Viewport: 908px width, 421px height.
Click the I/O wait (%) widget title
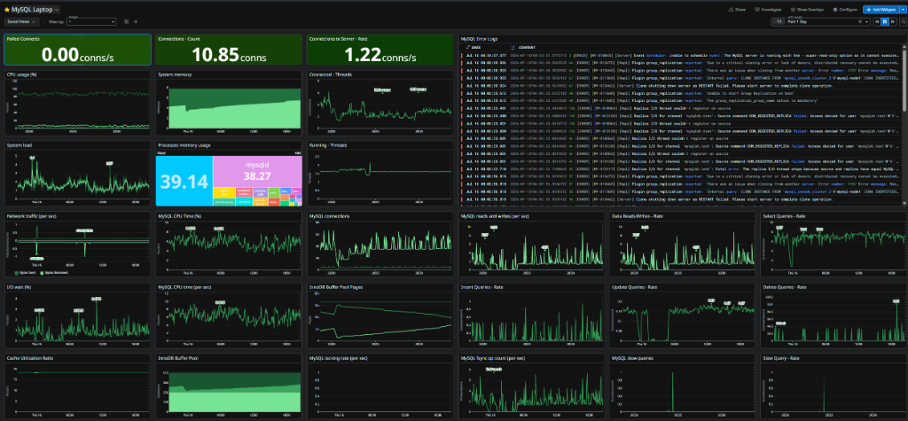(x=18, y=286)
